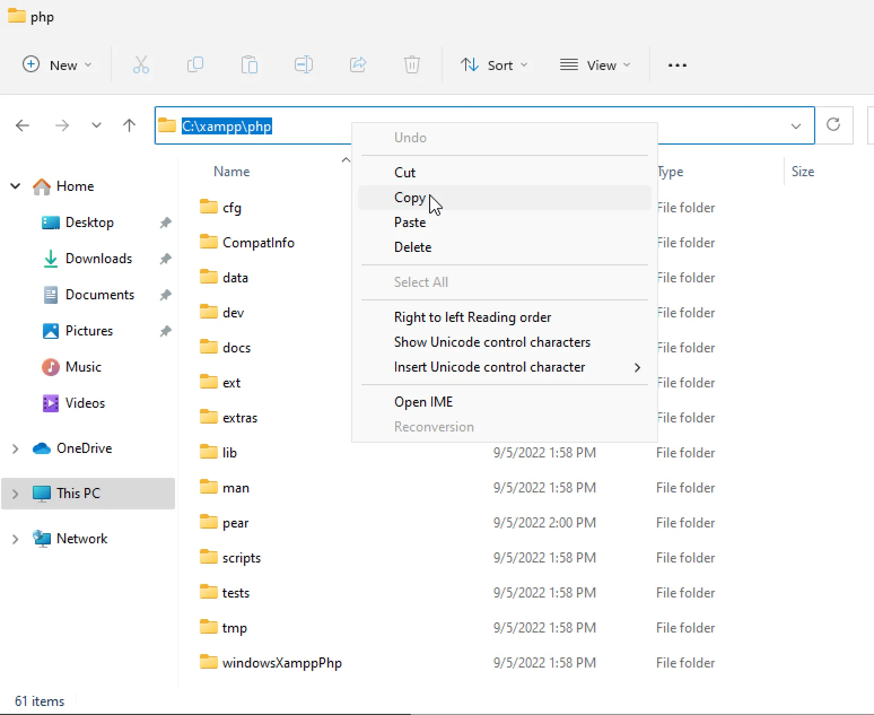
Task: Click the Copy toolbar icon
Action: tap(195, 65)
